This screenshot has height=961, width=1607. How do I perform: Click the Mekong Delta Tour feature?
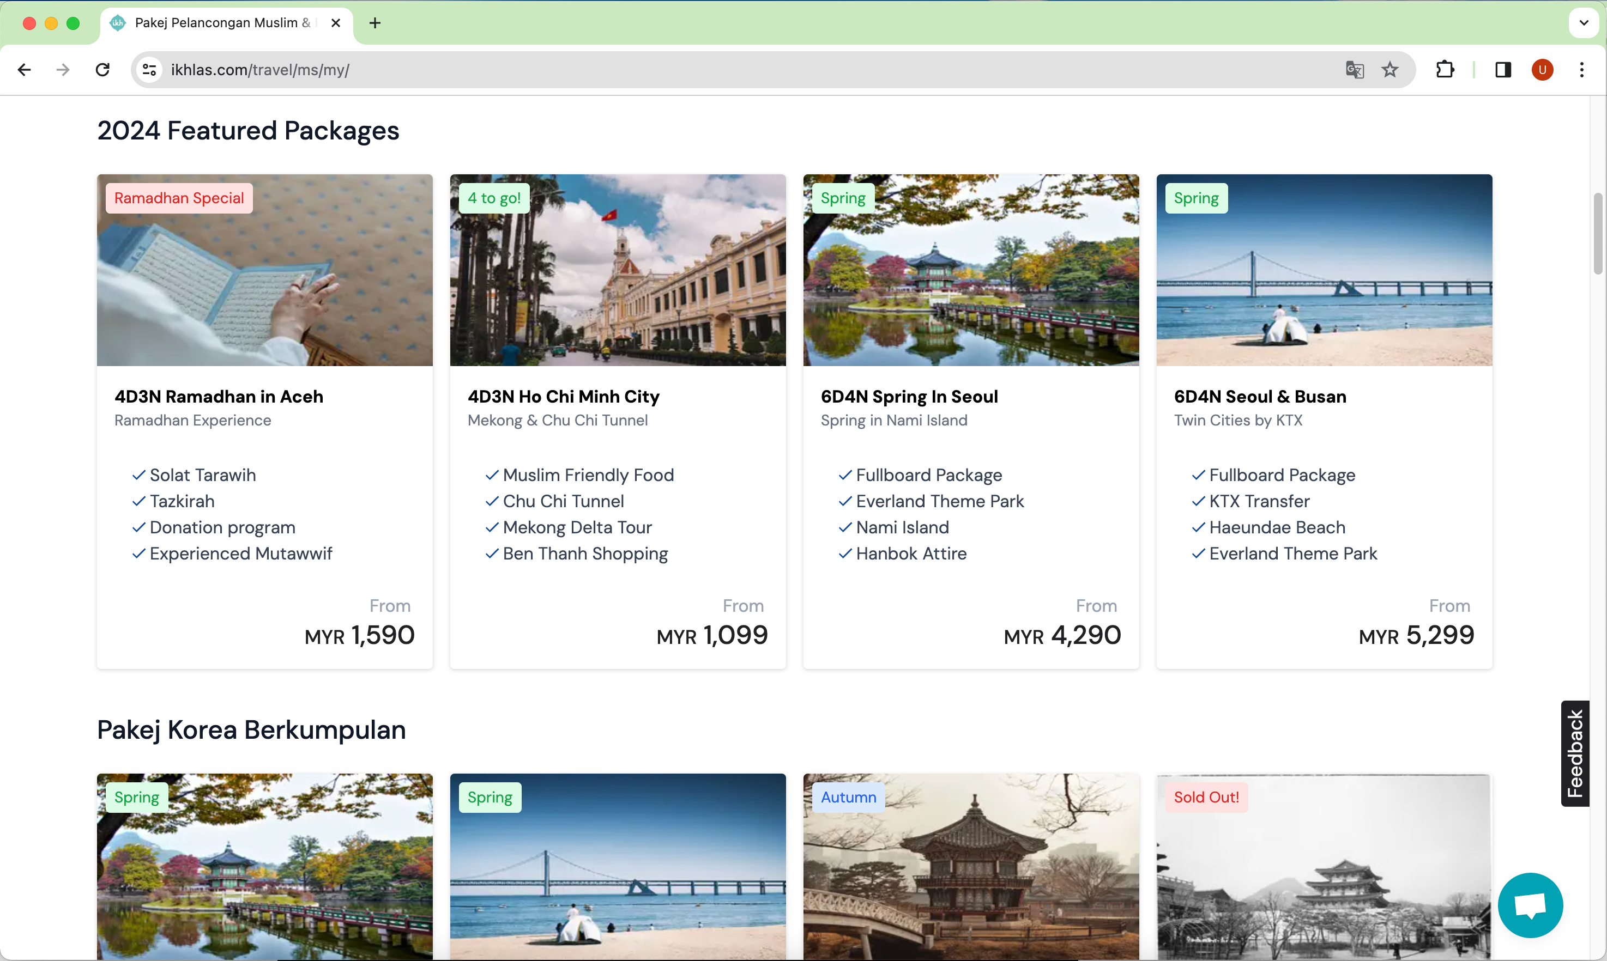[x=577, y=528]
